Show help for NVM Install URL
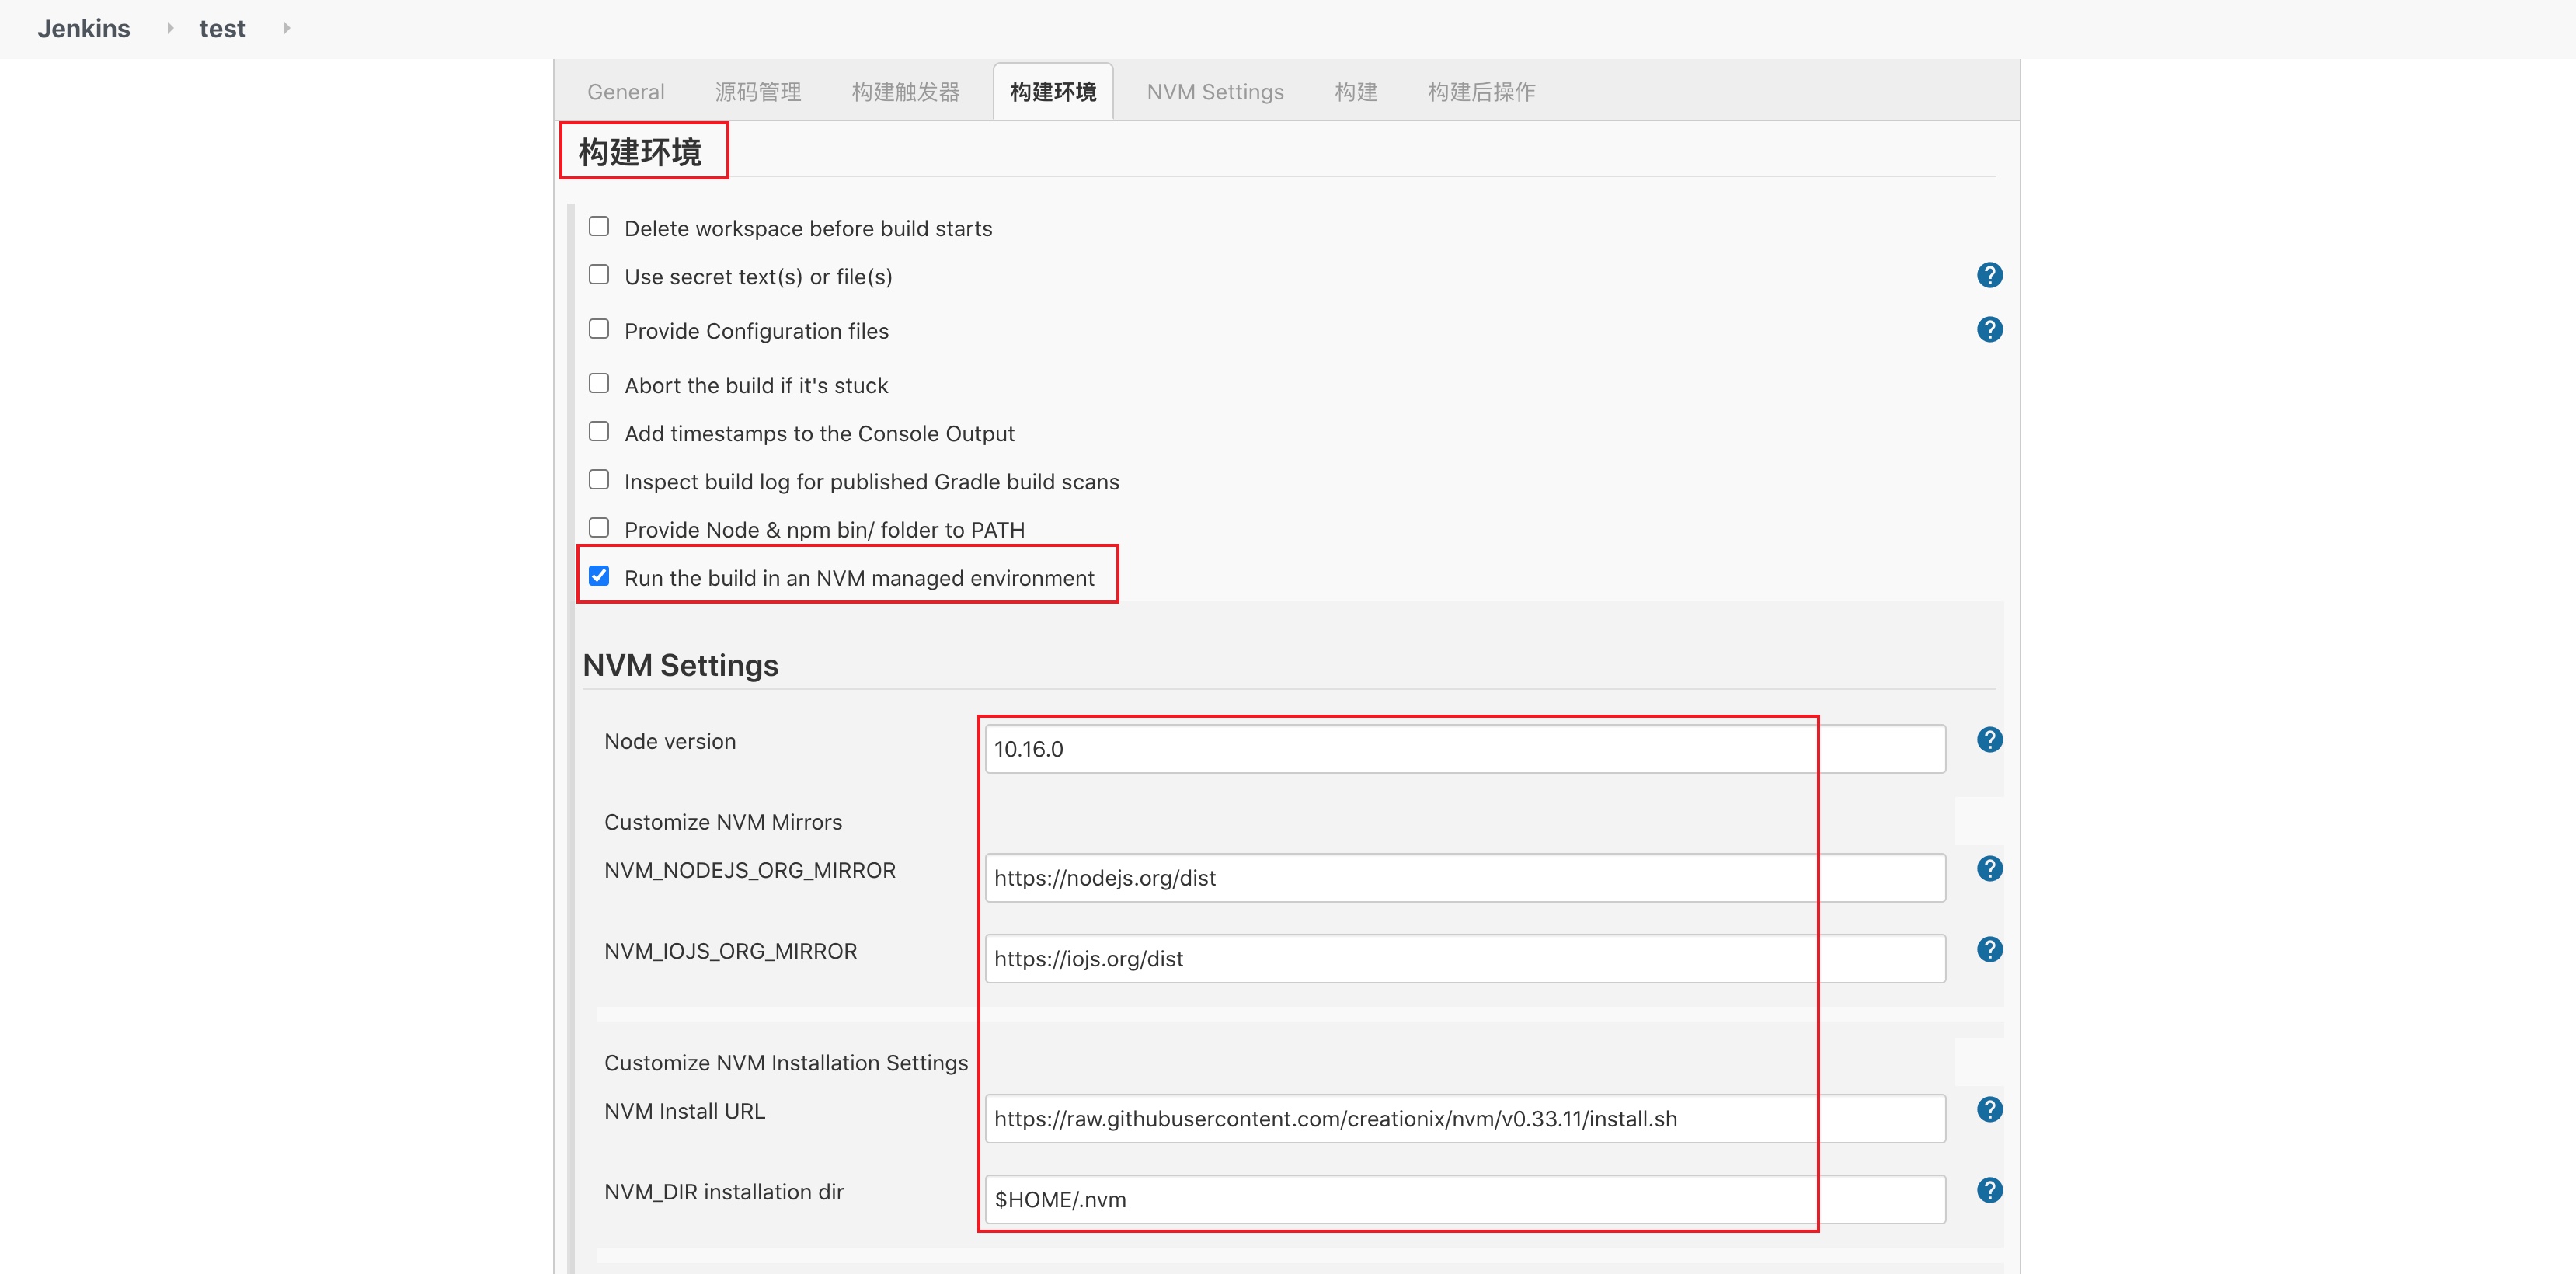 click(1989, 1110)
